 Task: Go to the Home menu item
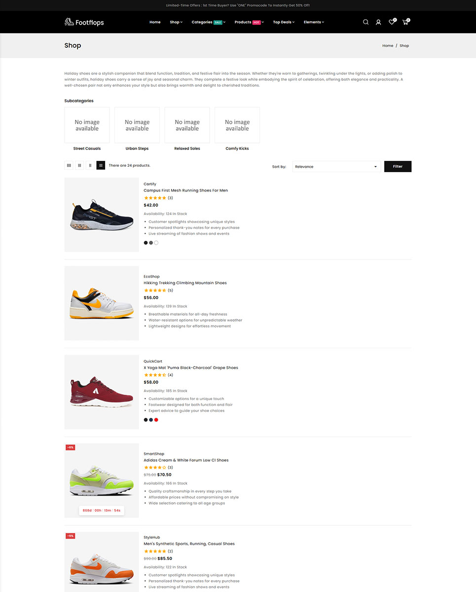click(155, 22)
